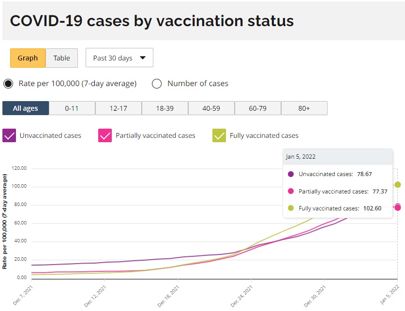Select Number of cases radio option

(157, 84)
